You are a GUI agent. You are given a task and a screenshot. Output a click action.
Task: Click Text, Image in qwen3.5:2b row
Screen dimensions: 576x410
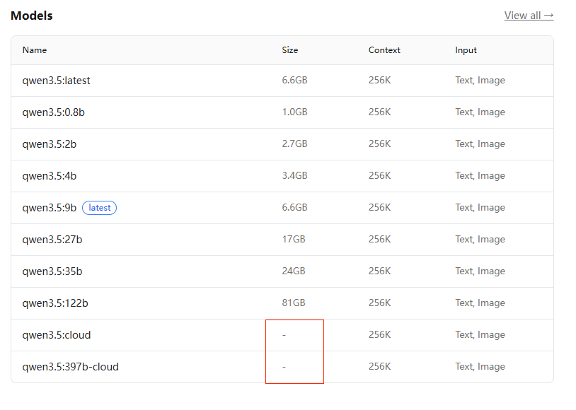pos(480,144)
